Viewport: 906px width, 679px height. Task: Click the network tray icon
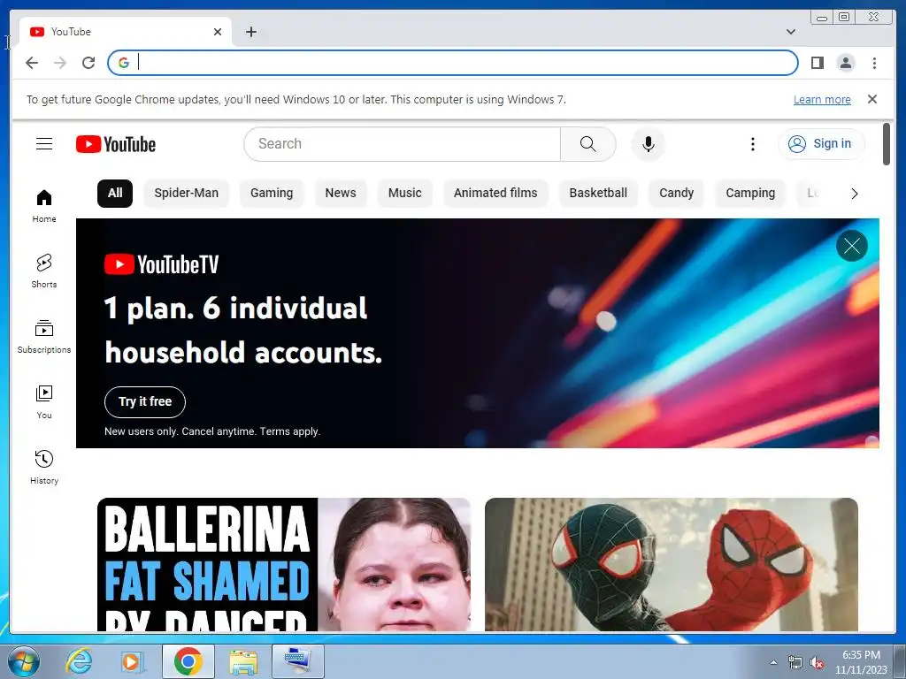click(795, 663)
